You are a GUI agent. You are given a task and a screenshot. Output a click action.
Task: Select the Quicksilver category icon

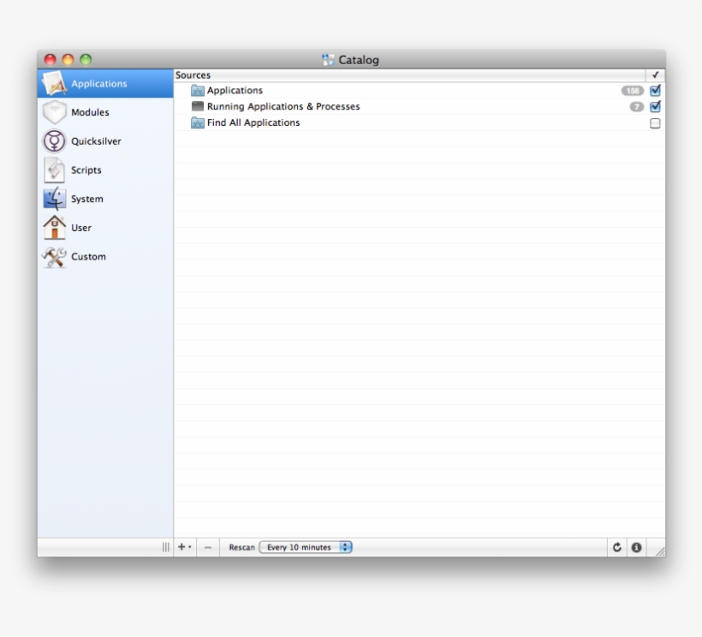(x=53, y=140)
